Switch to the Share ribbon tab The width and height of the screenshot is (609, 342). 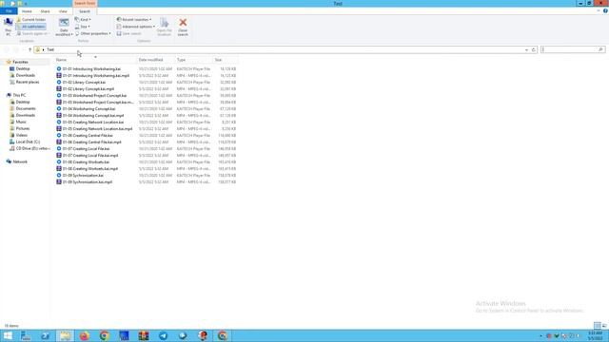[x=45, y=11]
